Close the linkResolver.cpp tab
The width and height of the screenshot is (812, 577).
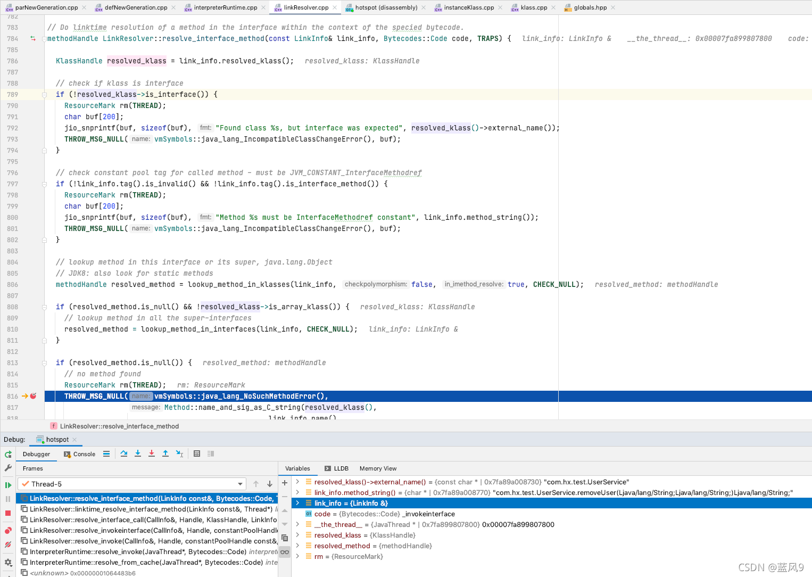(x=335, y=7)
